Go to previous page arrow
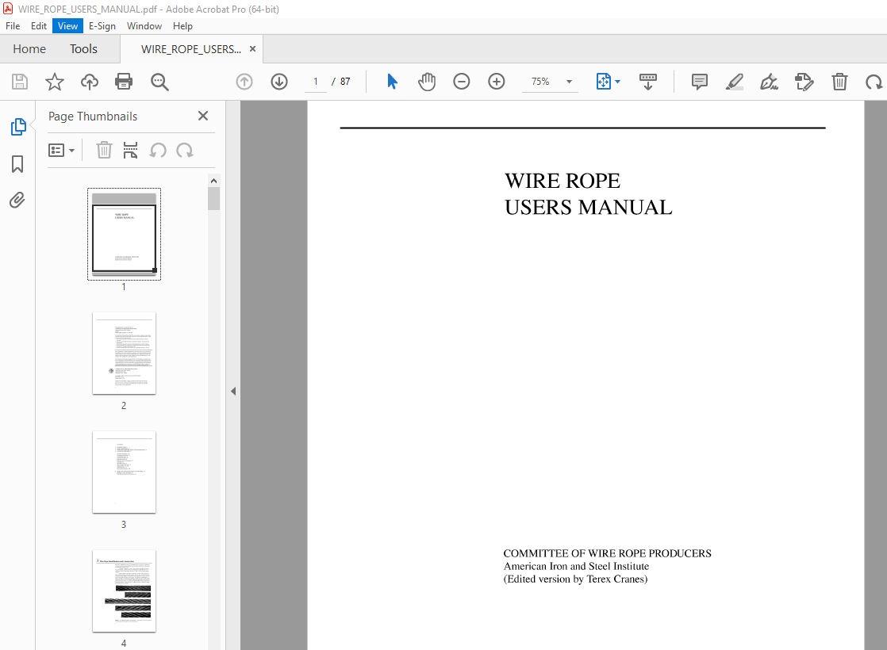 point(244,82)
